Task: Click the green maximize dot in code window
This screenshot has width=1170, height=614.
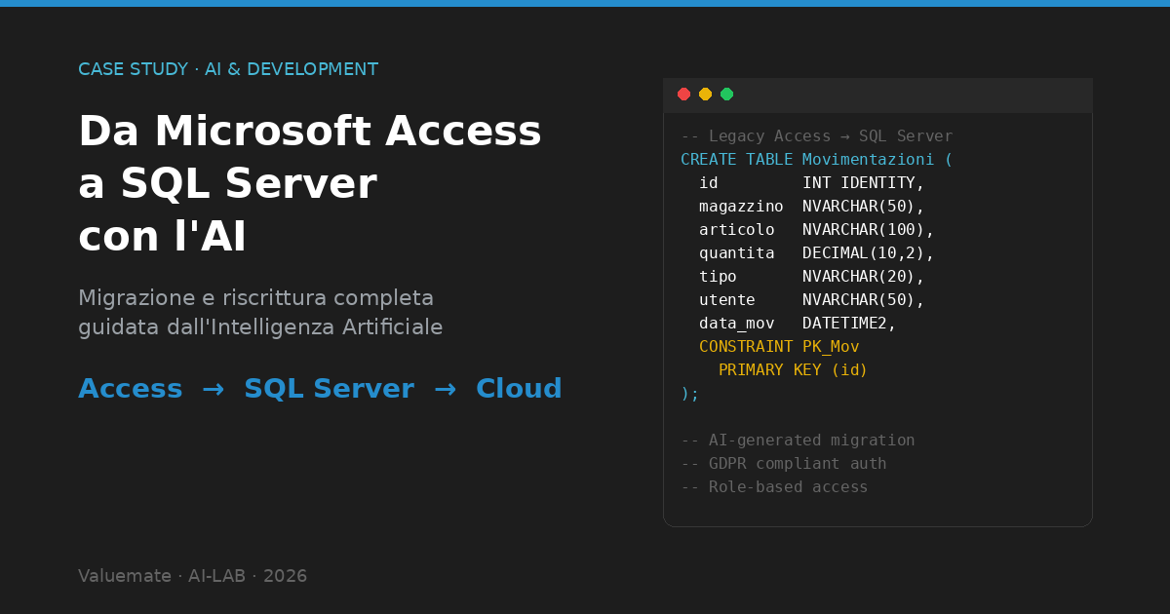Action: click(726, 94)
